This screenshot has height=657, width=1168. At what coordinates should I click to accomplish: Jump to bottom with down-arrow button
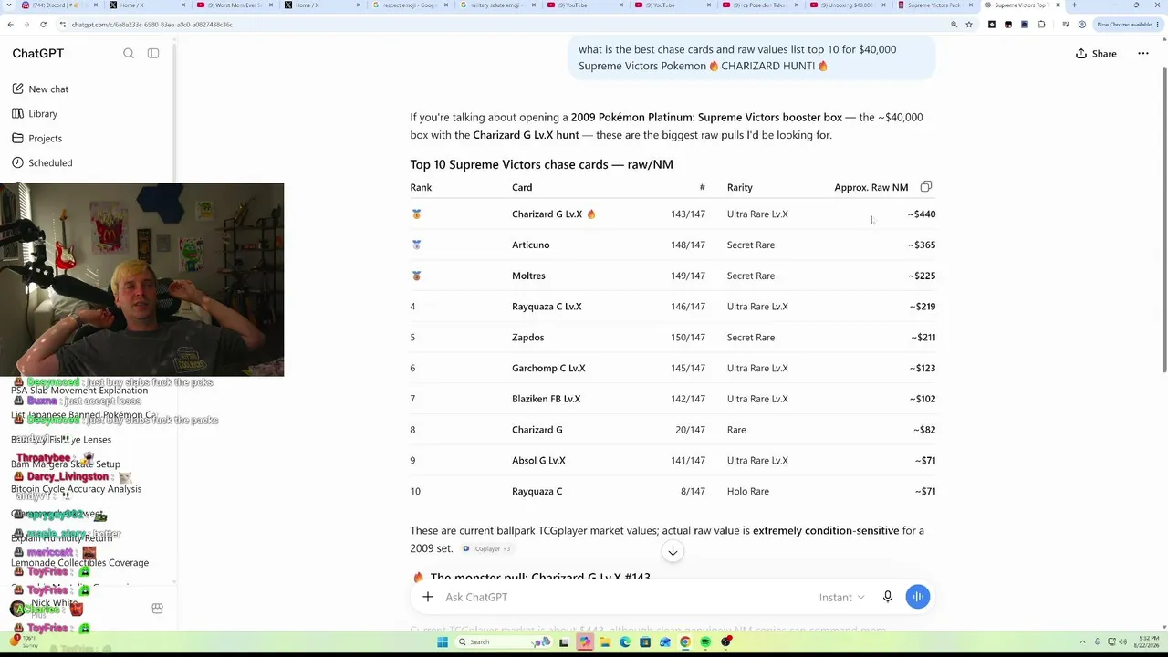pyautogui.click(x=673, y=551)
